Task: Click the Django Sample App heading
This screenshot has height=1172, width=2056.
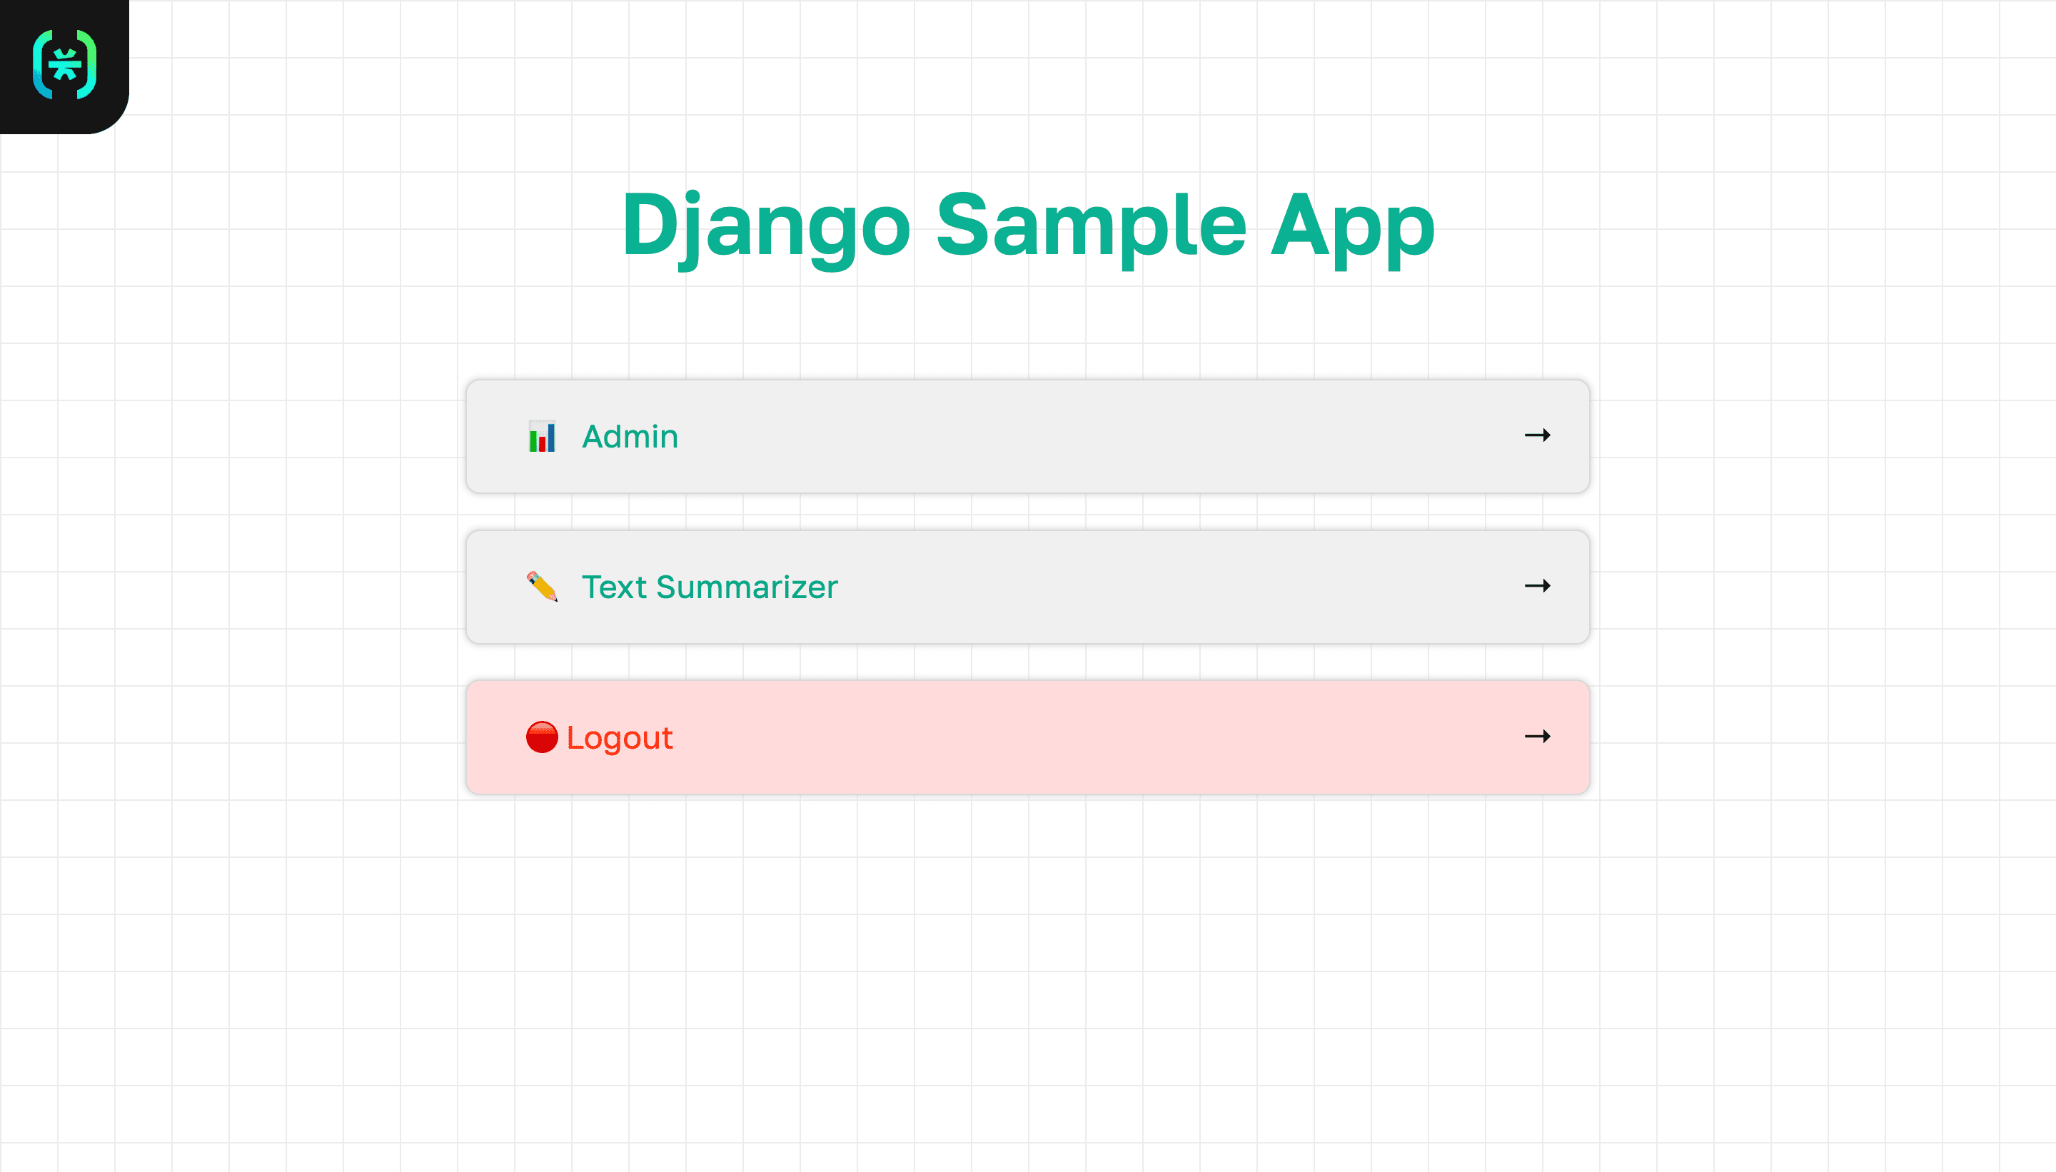Action: point(1027,226)
